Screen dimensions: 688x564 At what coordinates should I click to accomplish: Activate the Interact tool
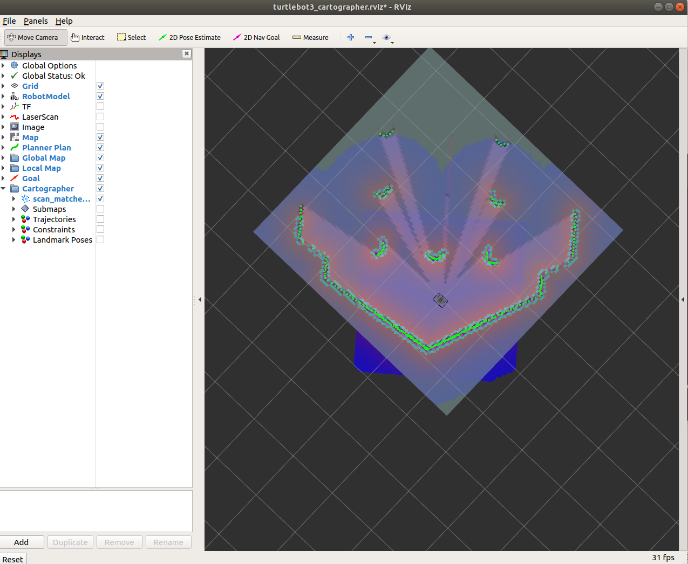pyautogui.click(x=87, y=37)
